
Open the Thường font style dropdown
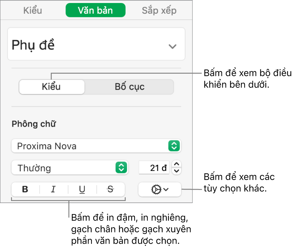tap(70, 167)
